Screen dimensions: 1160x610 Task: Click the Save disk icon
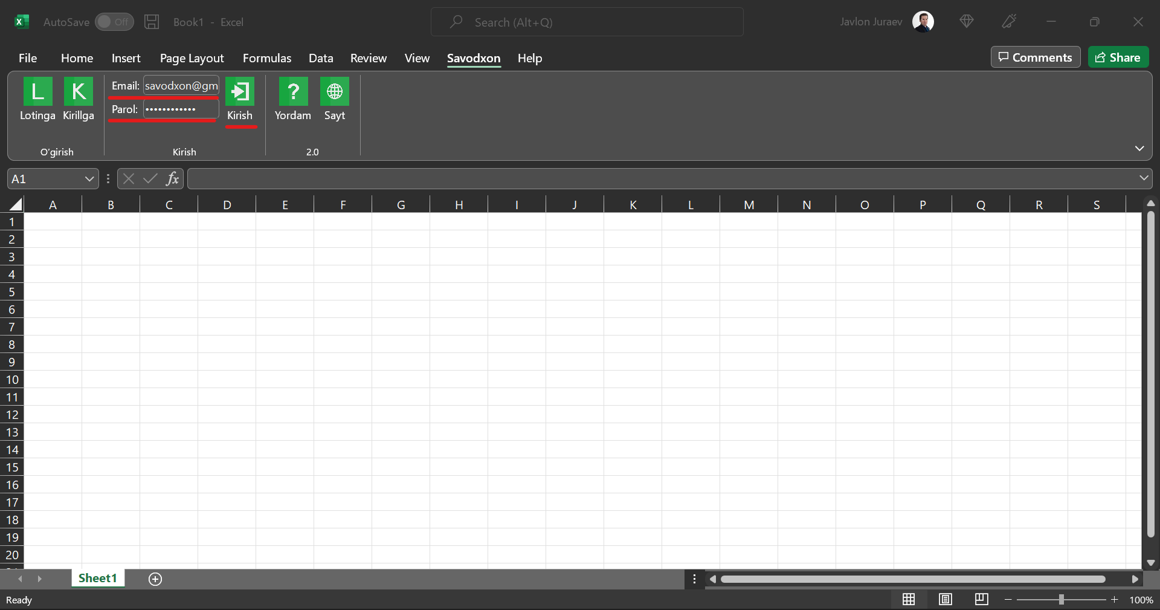click(152, 22)
